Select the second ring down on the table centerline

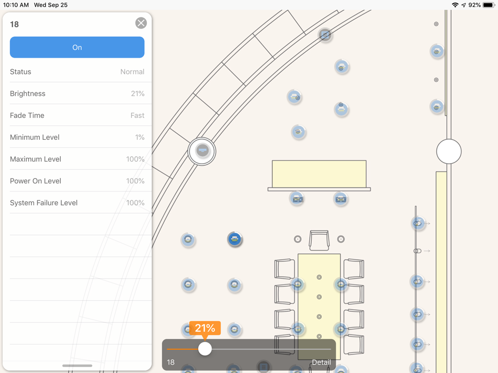pyautogui.click(x=319, y=297)
